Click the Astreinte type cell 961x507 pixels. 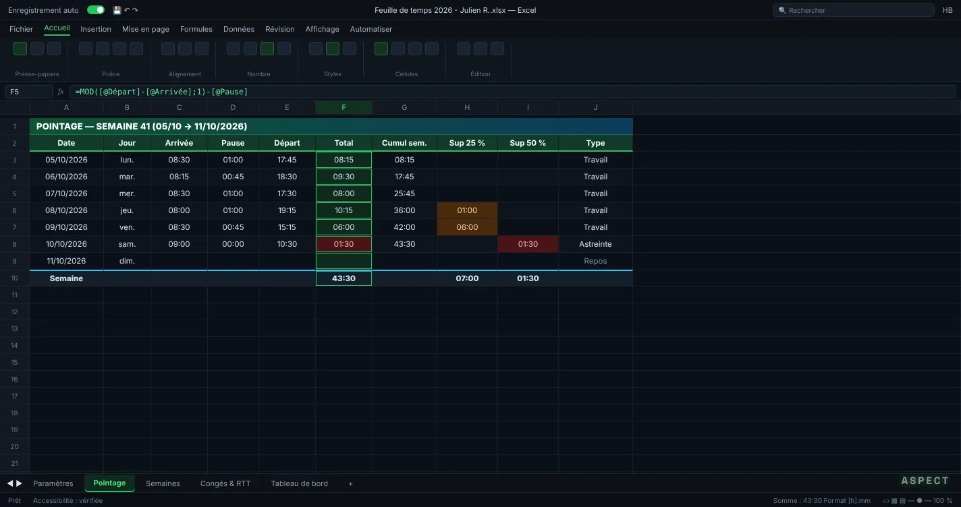point(595,244)
